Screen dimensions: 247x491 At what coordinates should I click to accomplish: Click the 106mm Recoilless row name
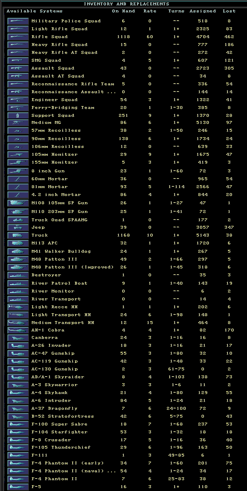tap(58, 147)
